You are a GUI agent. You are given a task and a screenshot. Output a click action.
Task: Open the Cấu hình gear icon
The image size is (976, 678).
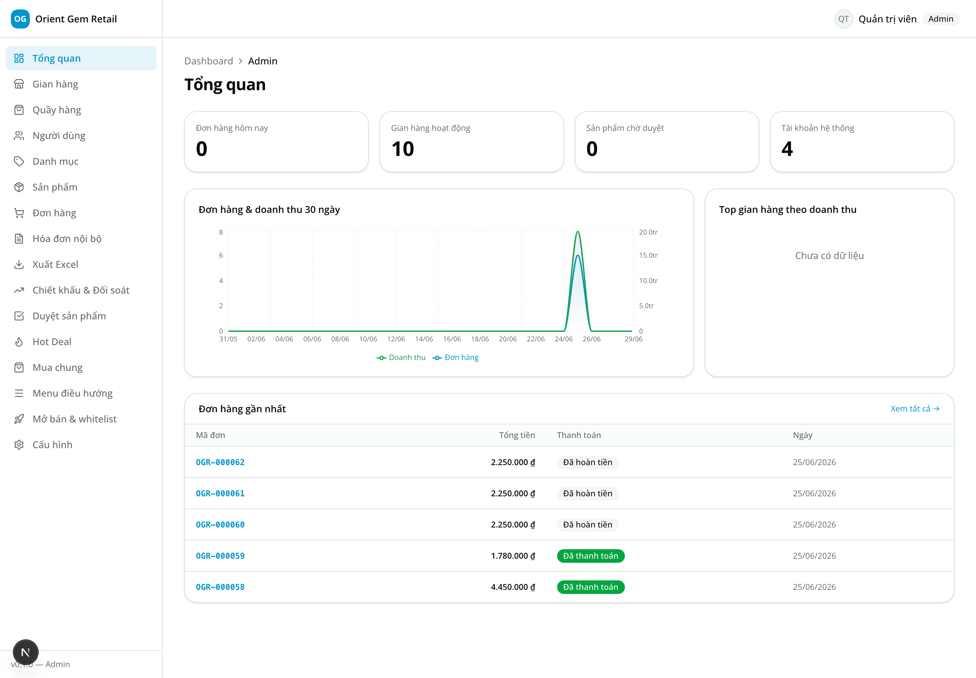point(19,445)
